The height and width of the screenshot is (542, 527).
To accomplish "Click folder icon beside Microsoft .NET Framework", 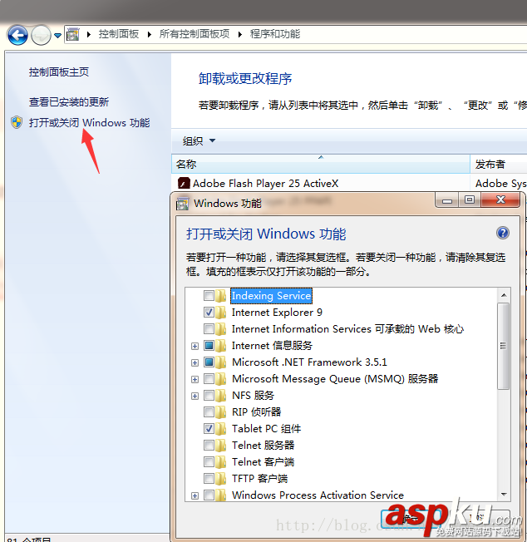I will click(x=221, y=362).
